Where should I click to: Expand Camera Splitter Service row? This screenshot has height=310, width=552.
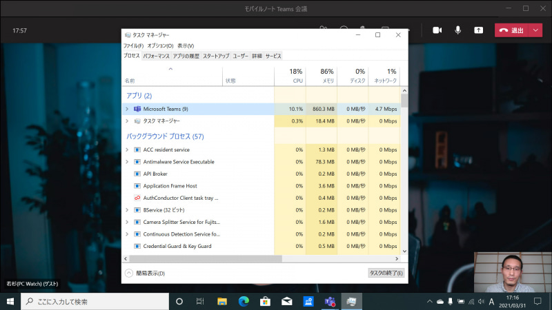[127, 222]
